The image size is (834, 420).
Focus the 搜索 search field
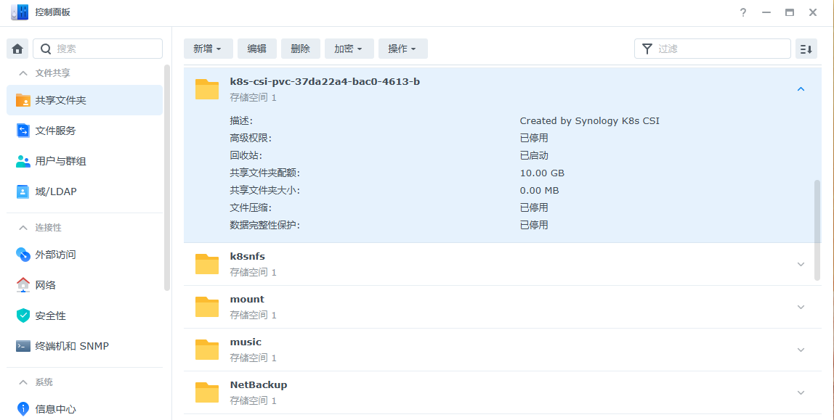(x=98, y=49)
